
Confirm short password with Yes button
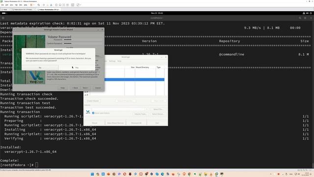[77, 68]
